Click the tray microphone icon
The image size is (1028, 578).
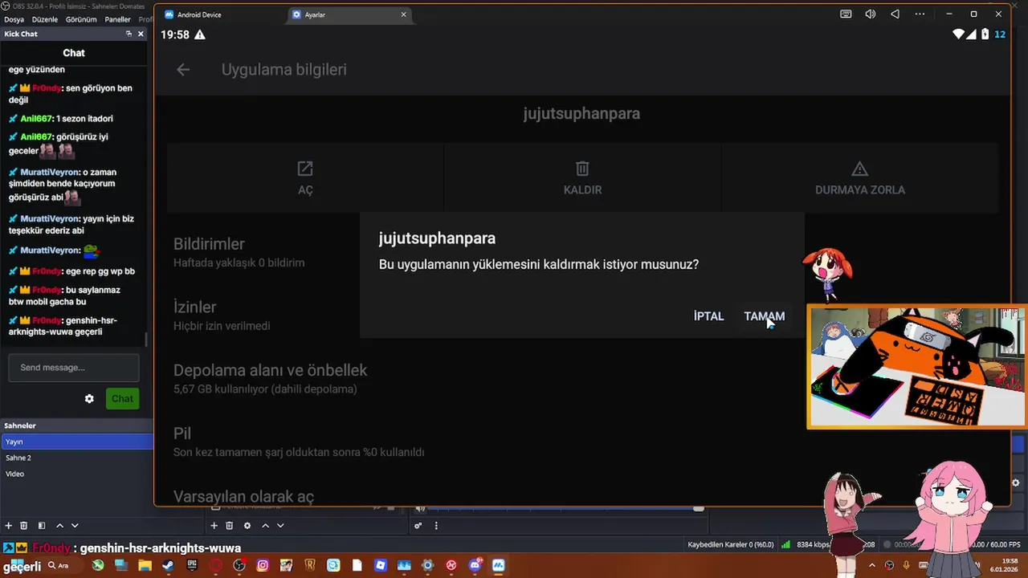pos(906,565)
